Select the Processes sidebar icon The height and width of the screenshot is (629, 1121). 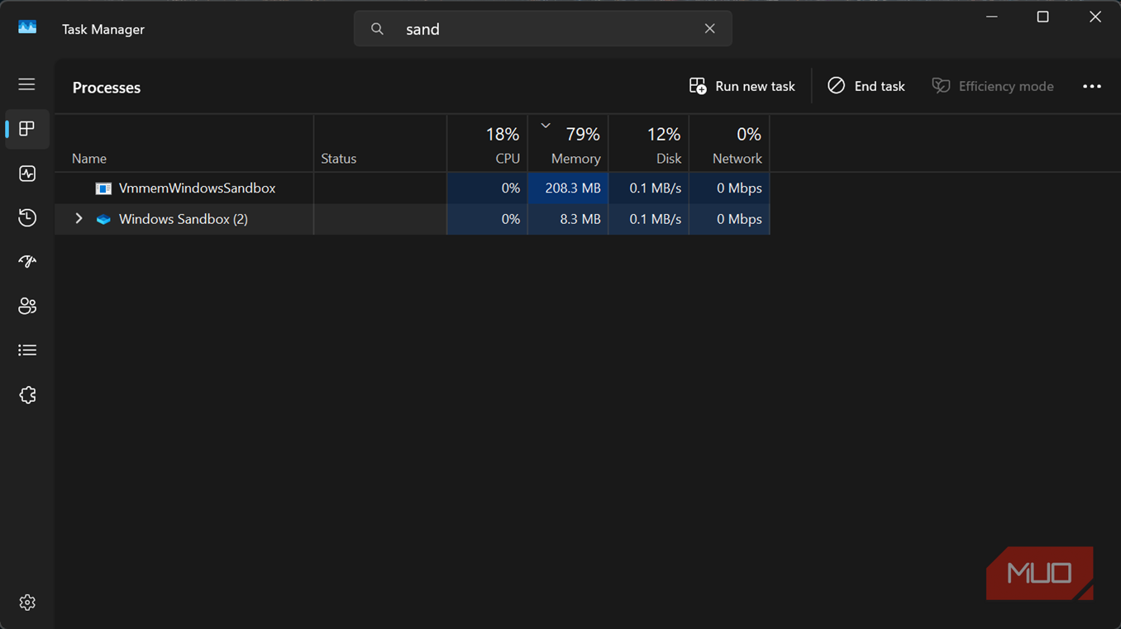point(26,129)
